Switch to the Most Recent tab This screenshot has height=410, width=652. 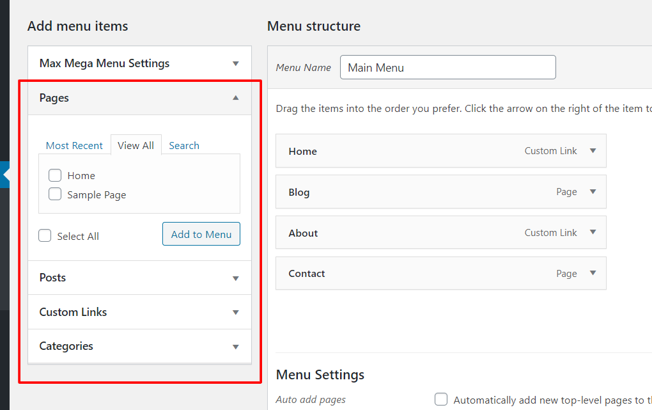pos(74,146)
